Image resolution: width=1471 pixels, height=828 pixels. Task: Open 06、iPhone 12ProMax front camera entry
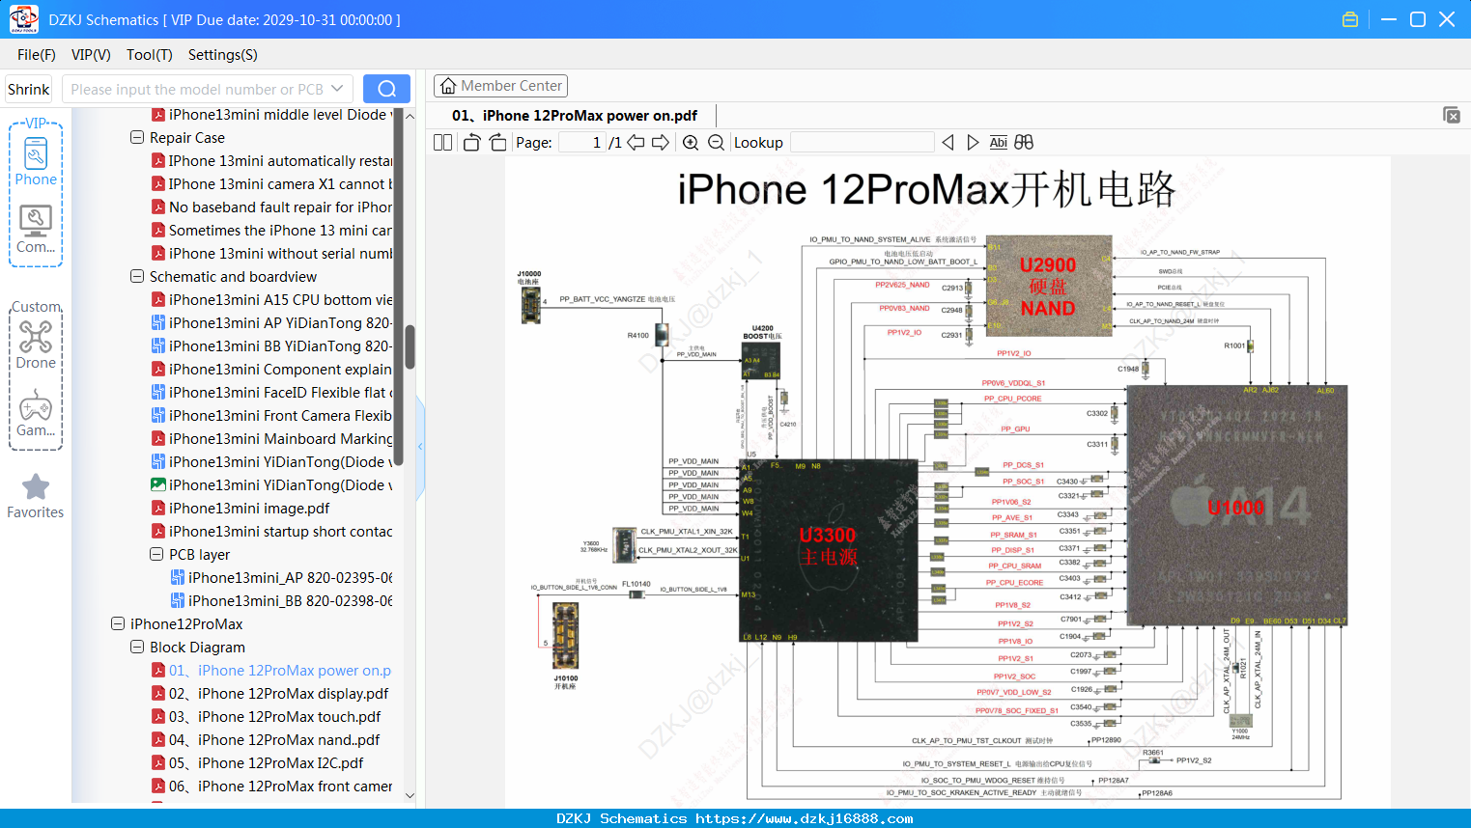280,786
